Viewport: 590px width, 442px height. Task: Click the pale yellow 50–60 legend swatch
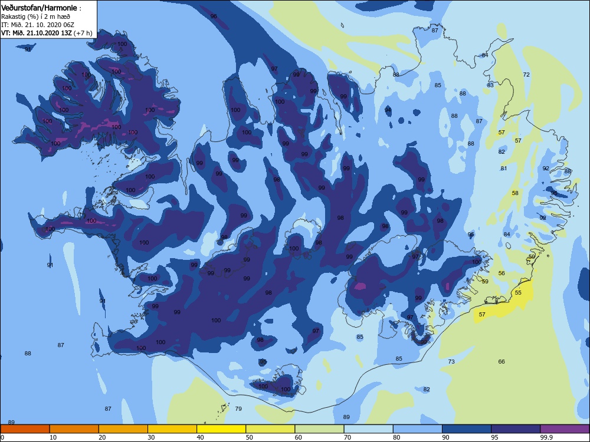270,429
